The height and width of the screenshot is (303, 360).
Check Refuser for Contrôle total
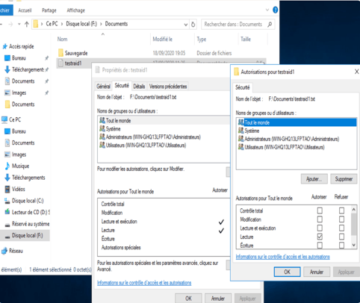[x=341, y=210]
